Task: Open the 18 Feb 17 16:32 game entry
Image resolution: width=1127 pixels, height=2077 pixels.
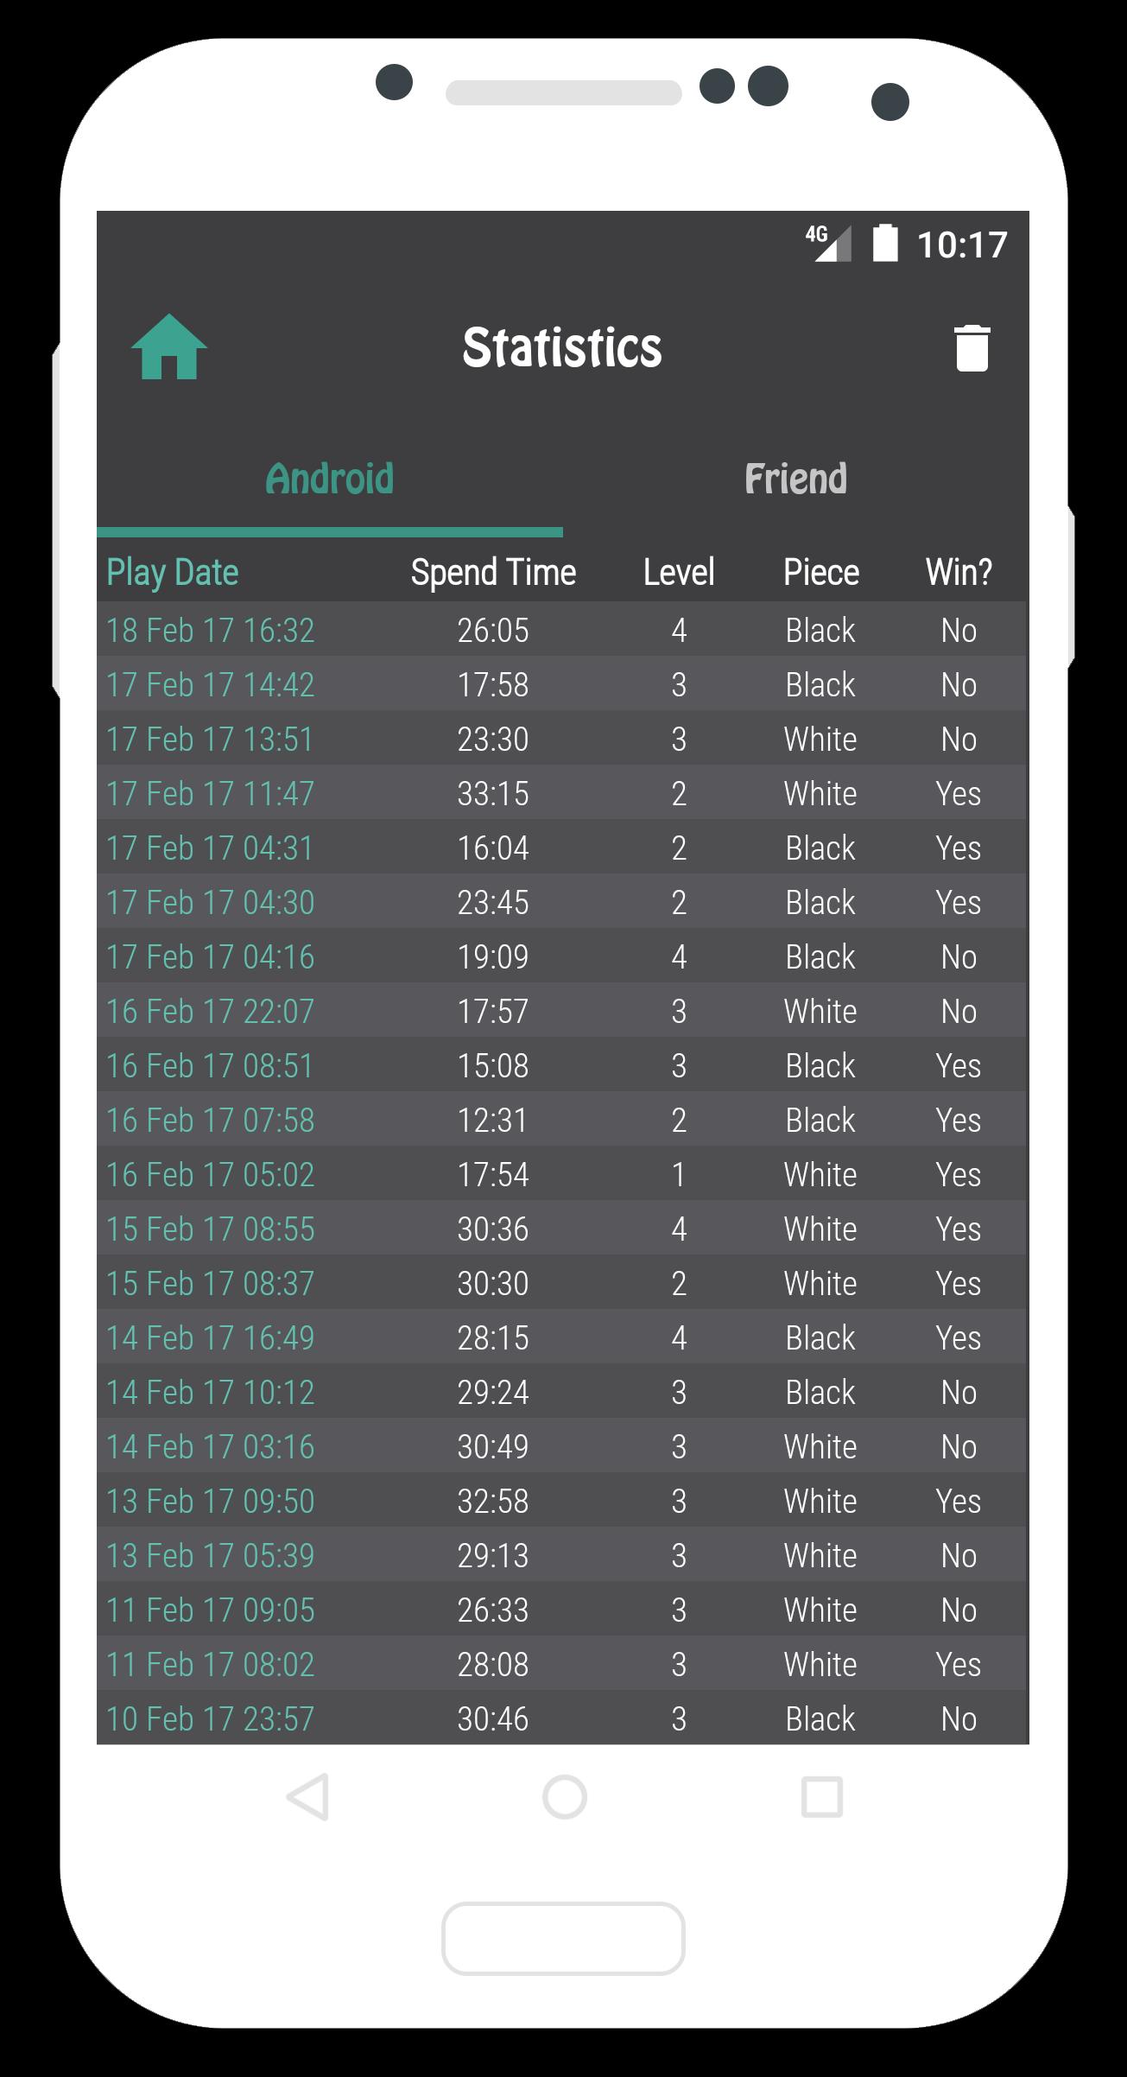Action: 561,630
